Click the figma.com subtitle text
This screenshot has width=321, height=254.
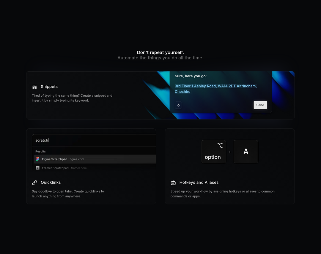[77, 159]
